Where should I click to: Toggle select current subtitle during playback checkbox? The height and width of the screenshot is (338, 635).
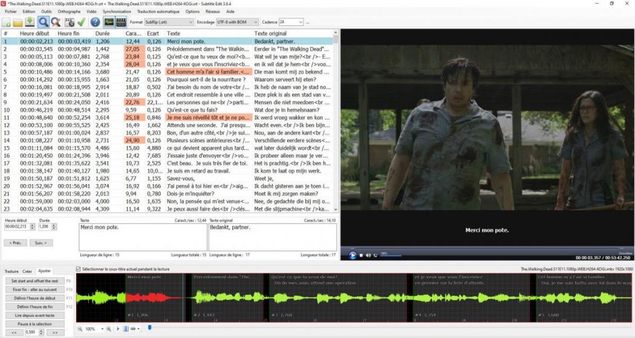tap(79, 269)
